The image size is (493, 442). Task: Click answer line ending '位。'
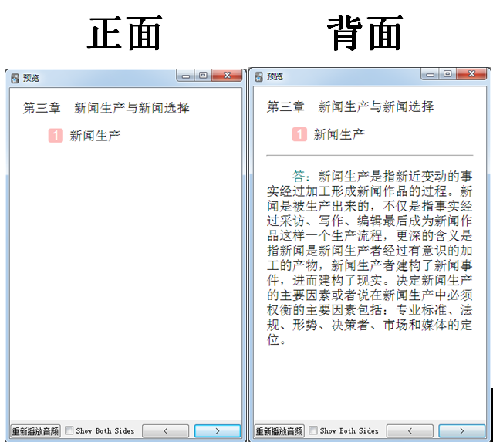tap(277, 339)
